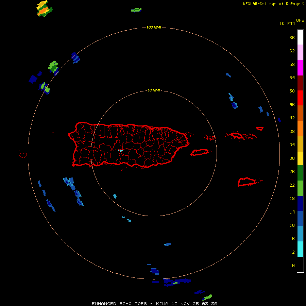
Task: Click 'ENHANCED ECHO TOPS' in the bottom caption
Action: (119, 304)
